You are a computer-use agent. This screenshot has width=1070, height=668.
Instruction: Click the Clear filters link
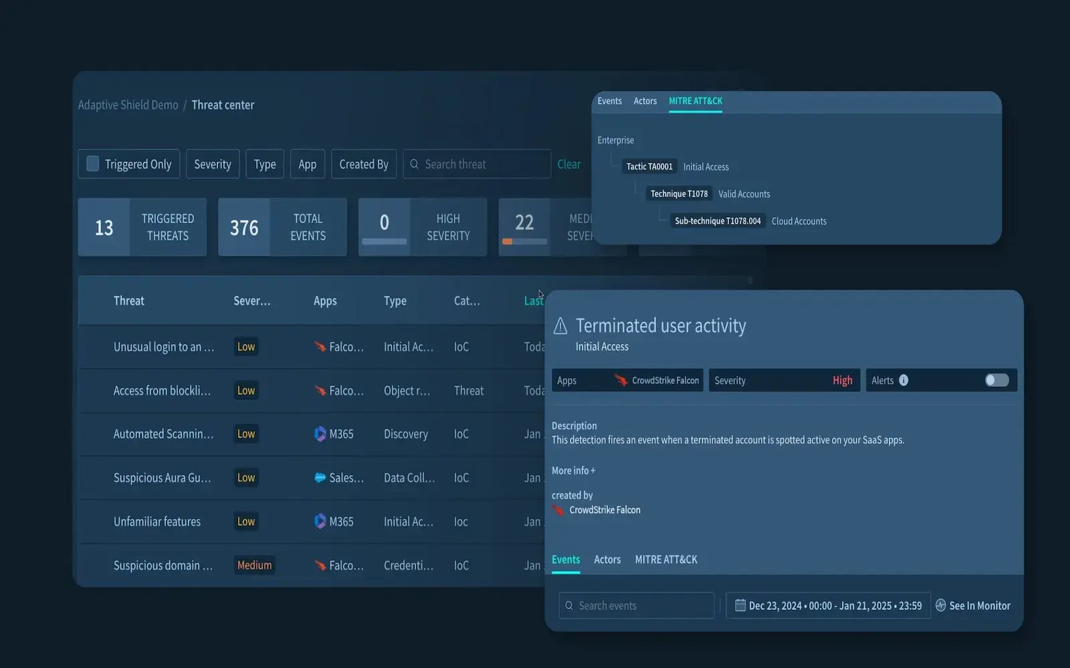tap(568, 164)
